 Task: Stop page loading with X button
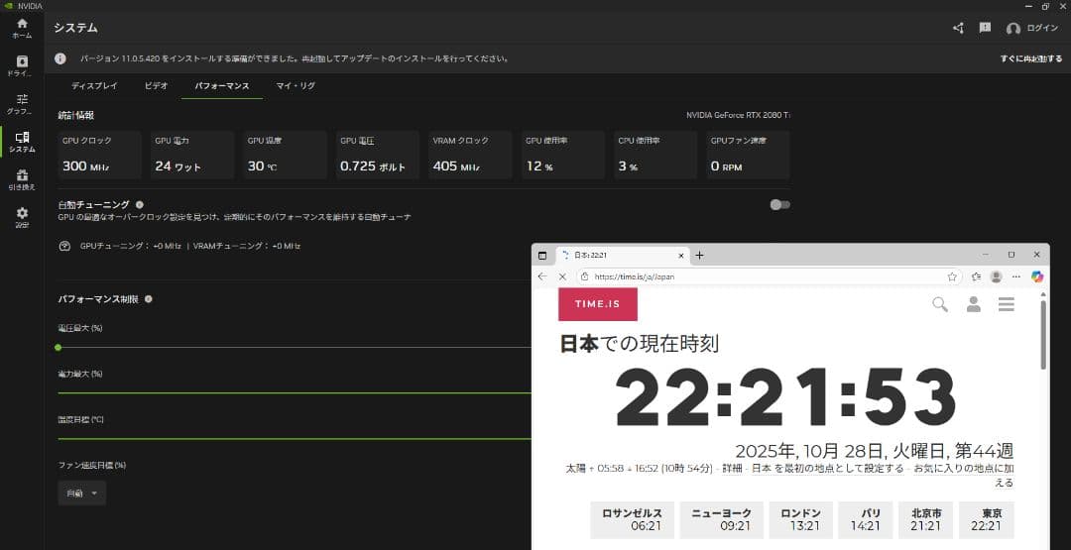tap(562, 276)
